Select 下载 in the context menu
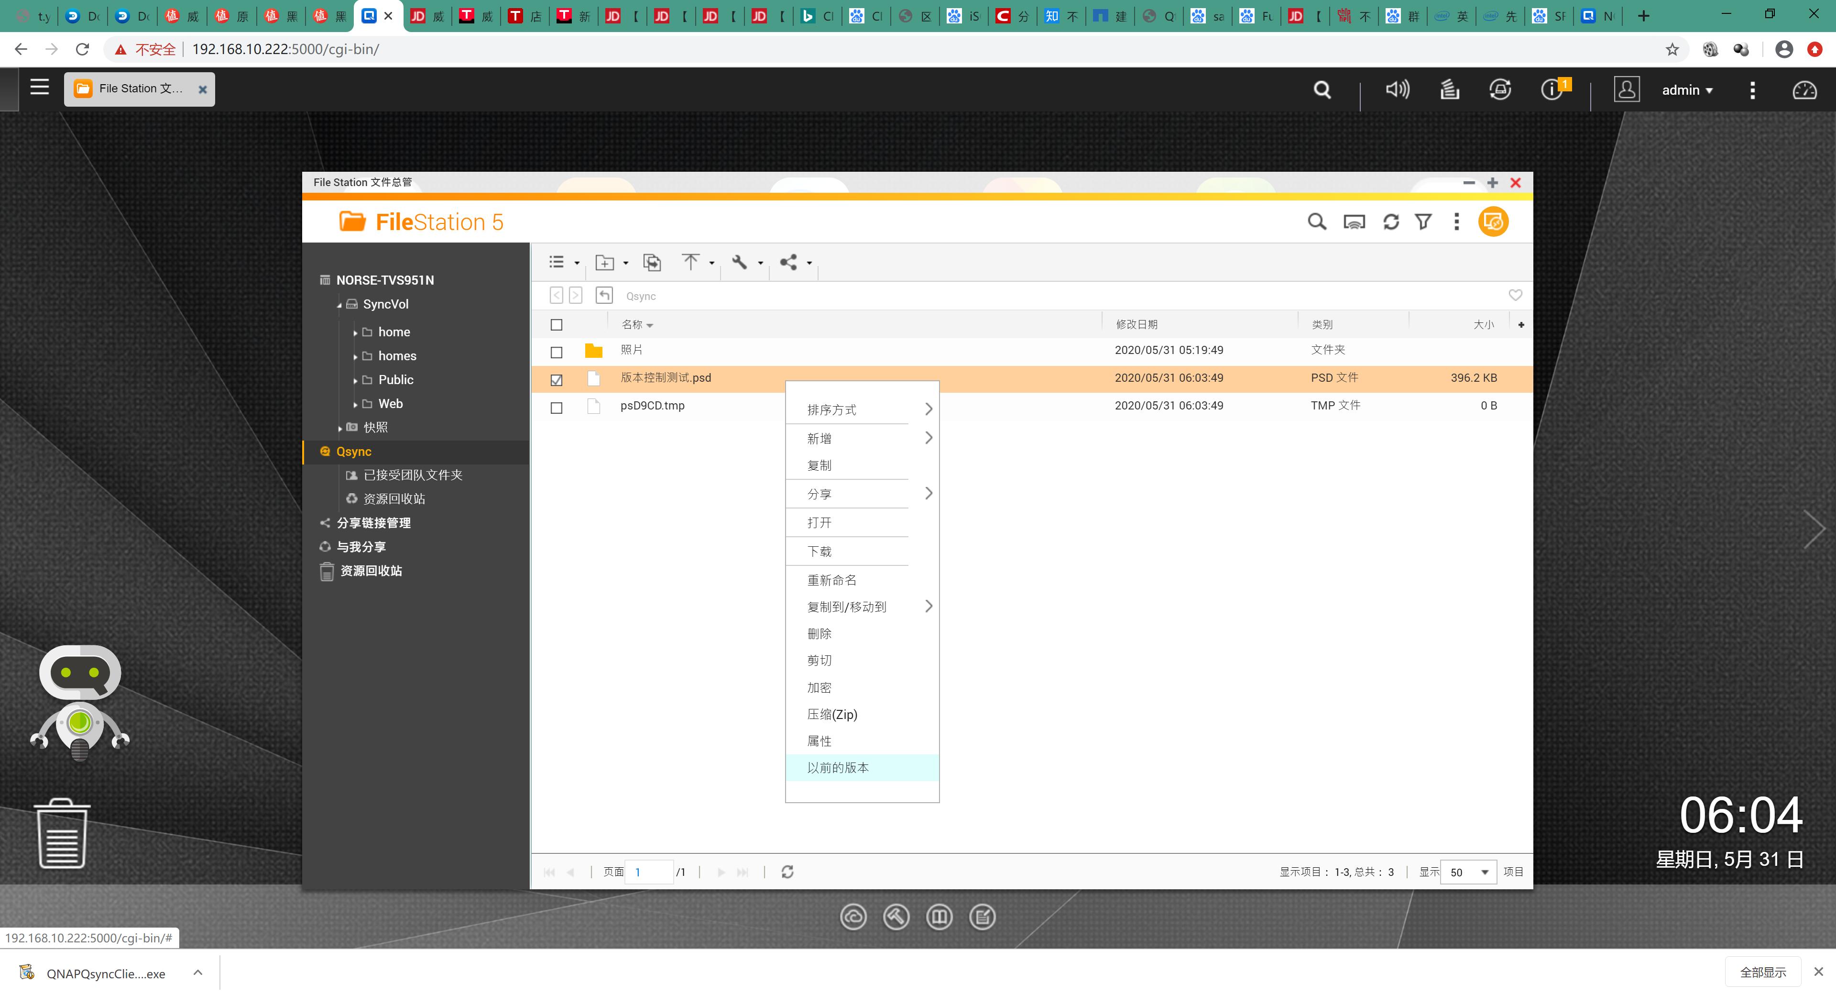Image resolution: width=1836 pixels, height=995 pixels. (x=819, y=552)
